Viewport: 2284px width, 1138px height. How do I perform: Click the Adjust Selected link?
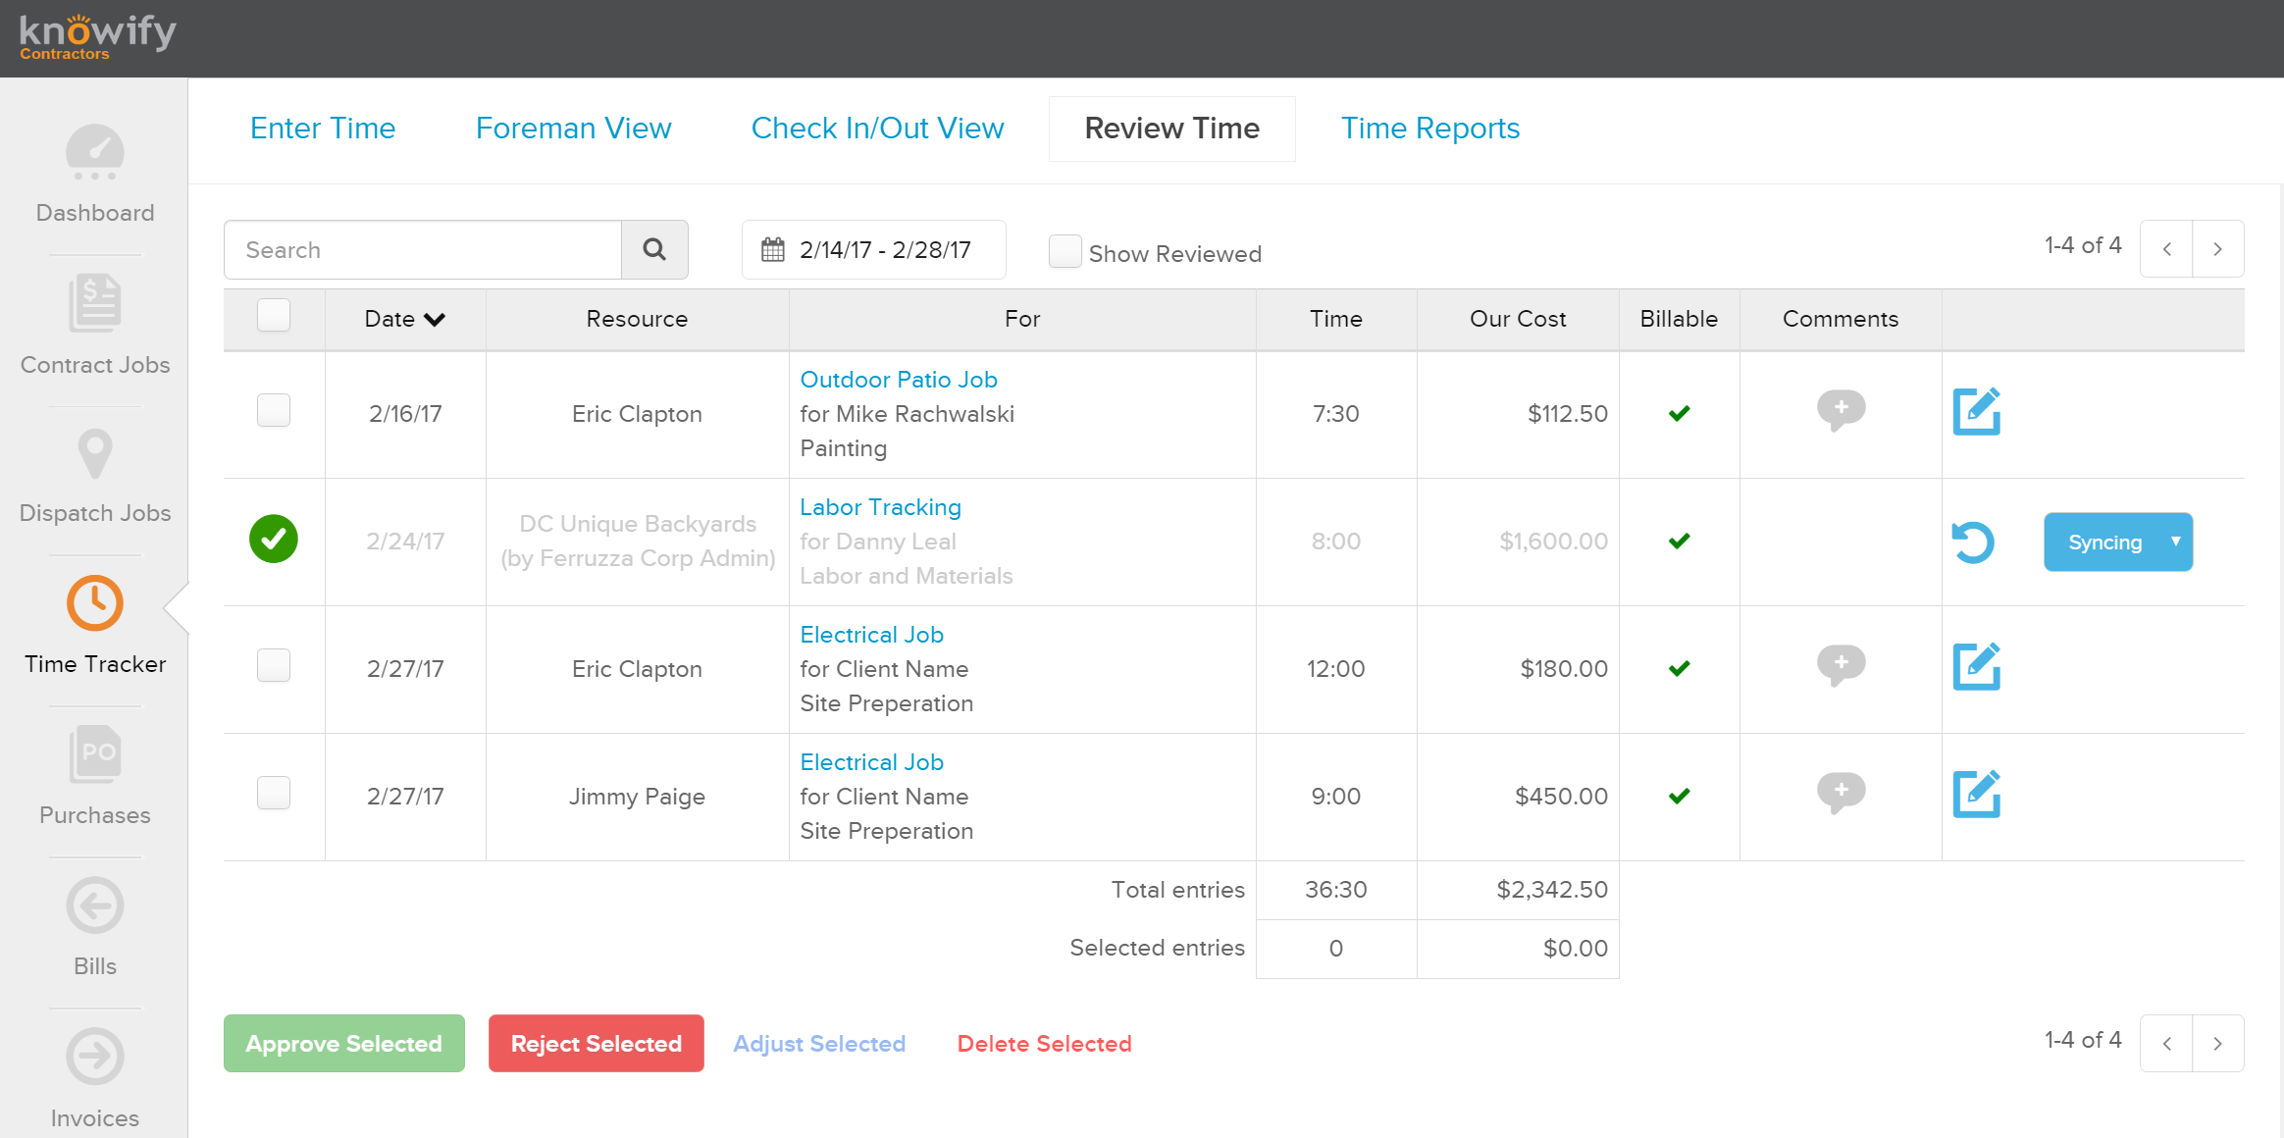(819, 1044)
